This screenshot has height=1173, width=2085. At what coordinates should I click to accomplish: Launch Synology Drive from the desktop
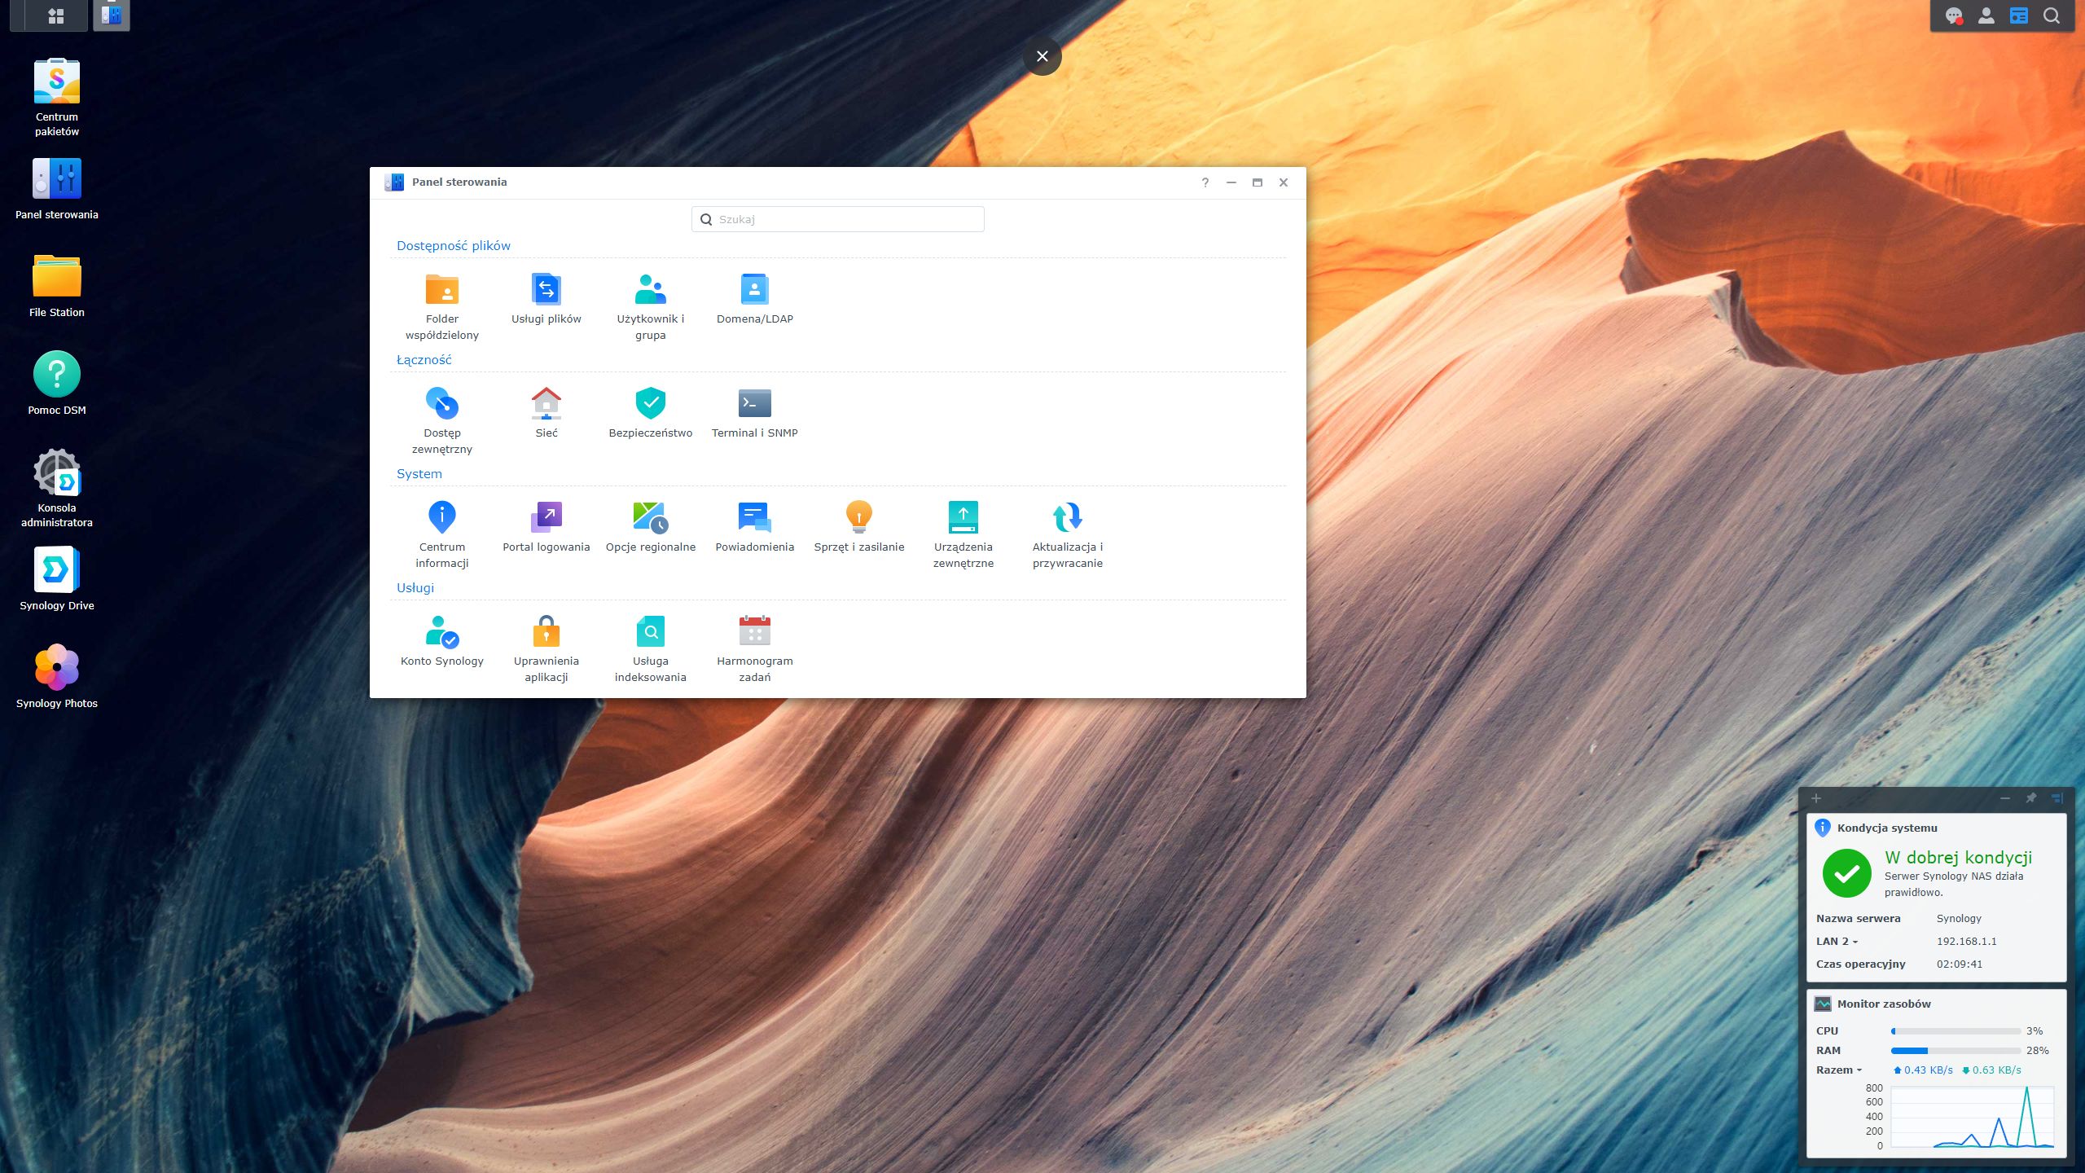[57, 579]
